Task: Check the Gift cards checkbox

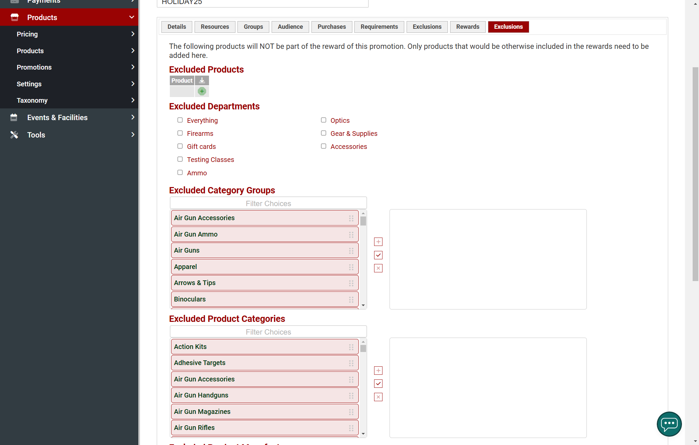Action: pyautogui.click(x=180, y=146)
